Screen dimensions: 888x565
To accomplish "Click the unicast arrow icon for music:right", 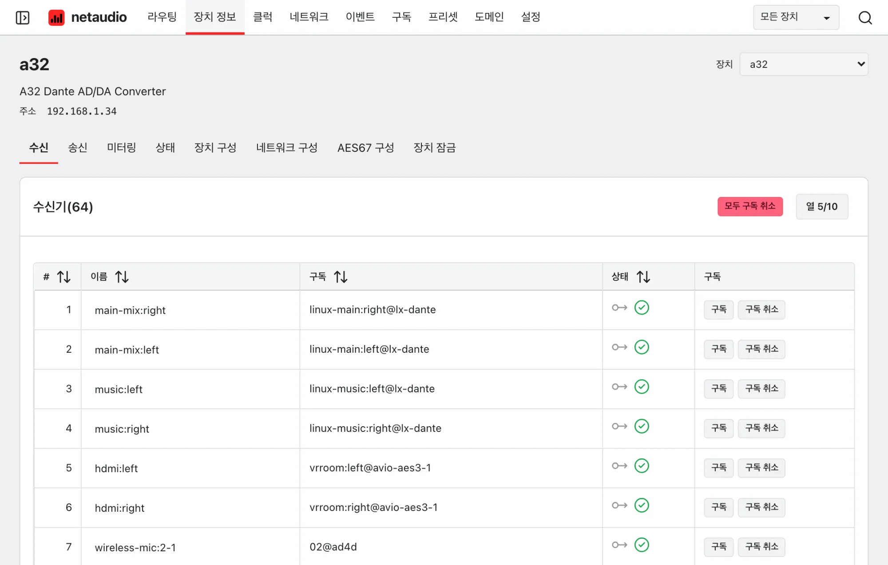I will (x=619, y=426).
